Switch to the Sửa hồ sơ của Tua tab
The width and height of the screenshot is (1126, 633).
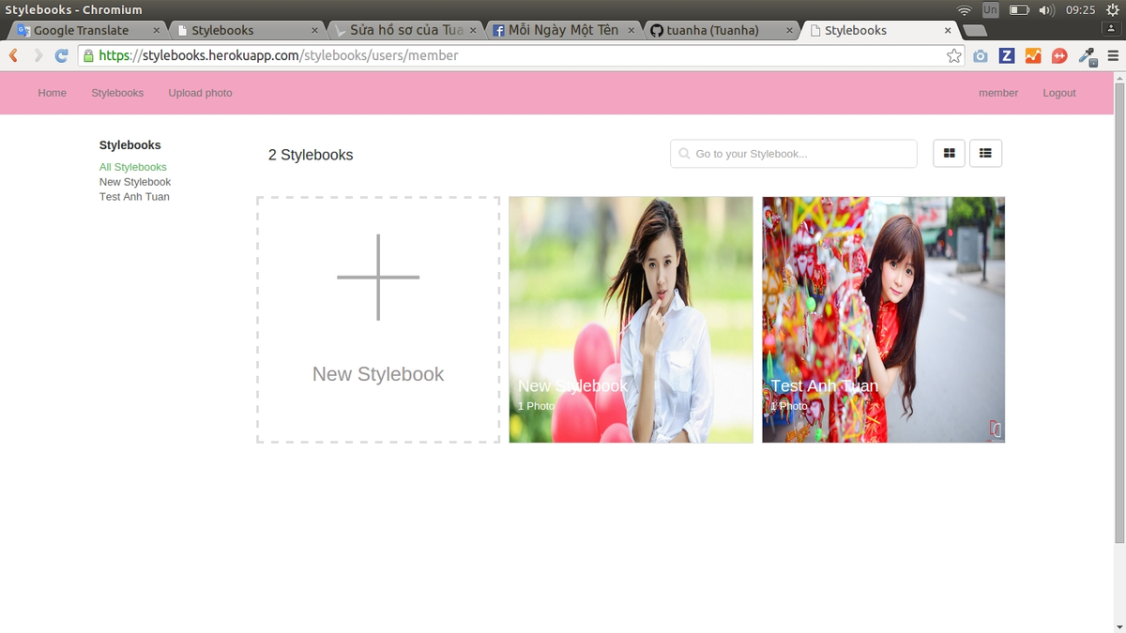[405, 30]
